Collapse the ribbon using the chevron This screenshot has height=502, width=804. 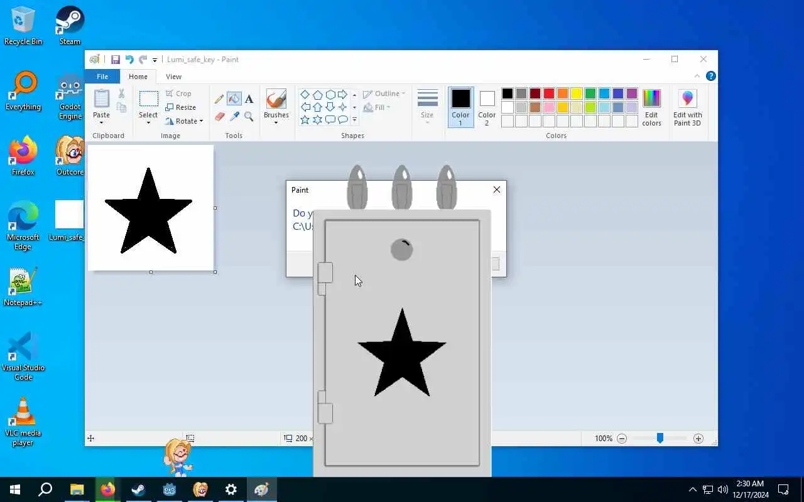(697, 76)
